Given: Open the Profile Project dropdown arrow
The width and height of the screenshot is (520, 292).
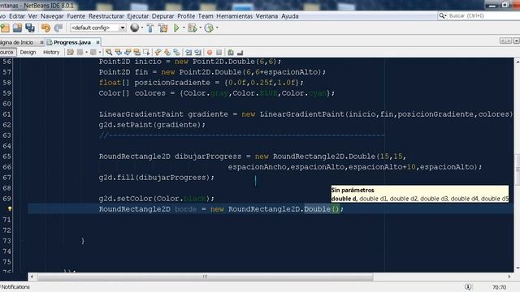Looking at the screenshot, I should tap(217, 28).
